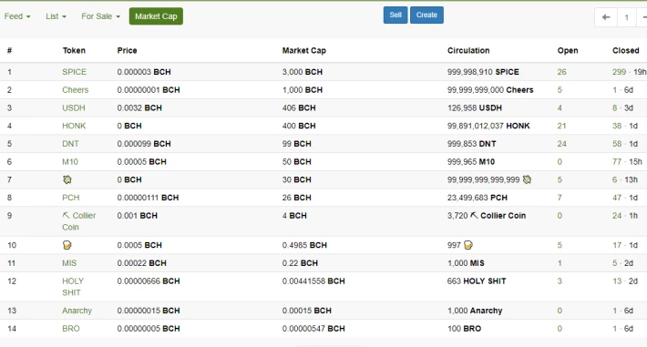
Task: Click the Closed column header
Action: pos(625,50)
